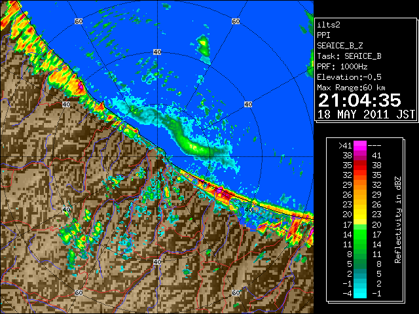This screenshot has width=419, height=314.
Task: Click the '41' upper-bound legend label
Action: [x=376, y=156]
